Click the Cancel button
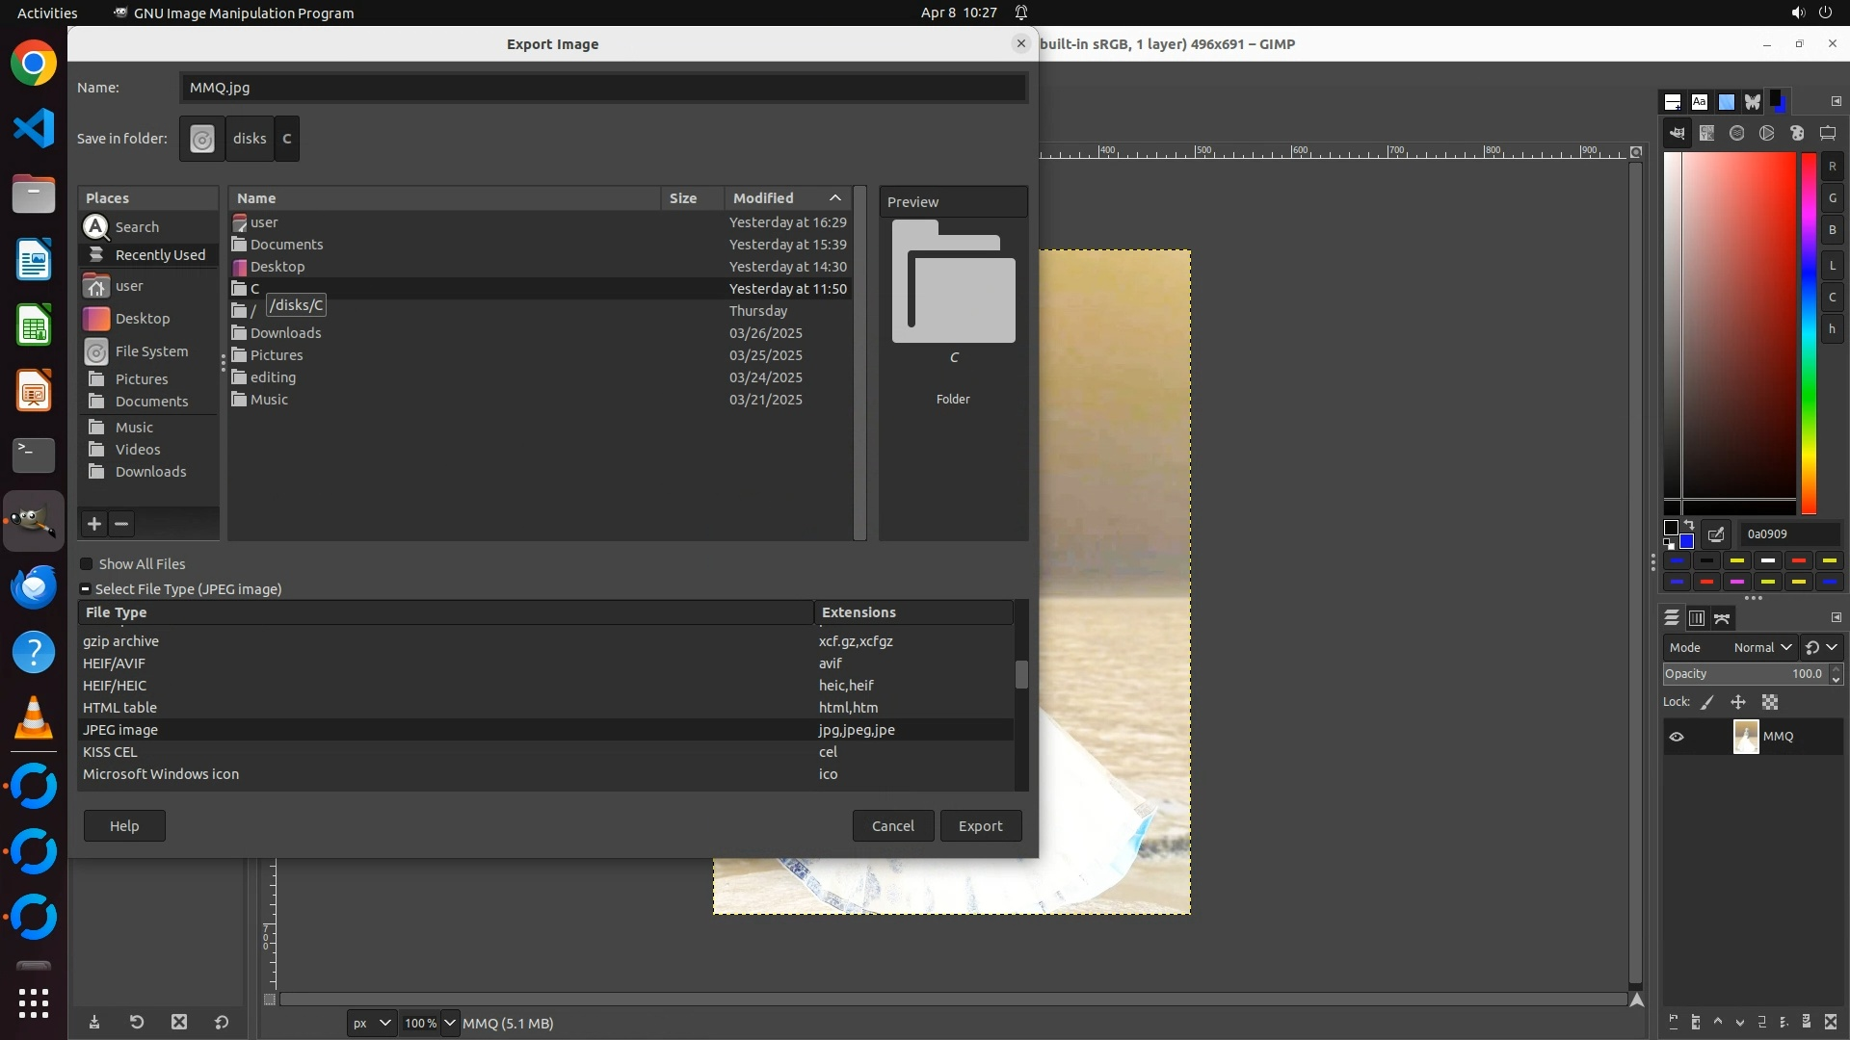Image resolution: width=1850 pixels, height=1040 pixels. [892, 826]
